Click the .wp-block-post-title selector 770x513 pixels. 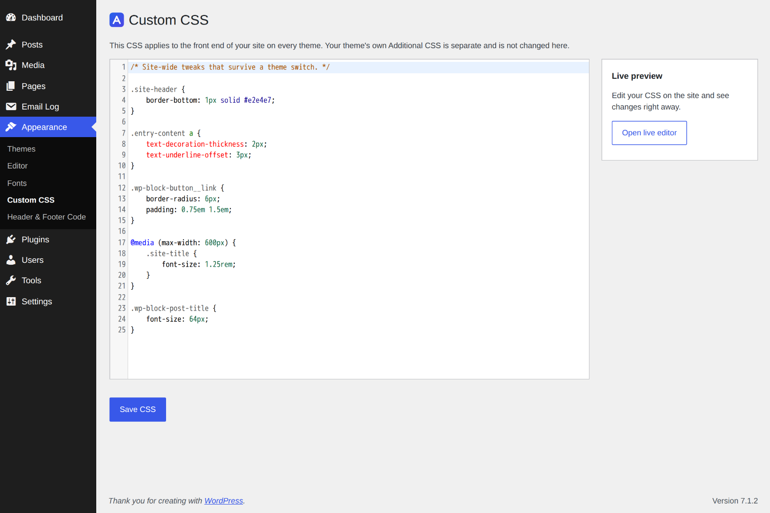coord(170,309)
